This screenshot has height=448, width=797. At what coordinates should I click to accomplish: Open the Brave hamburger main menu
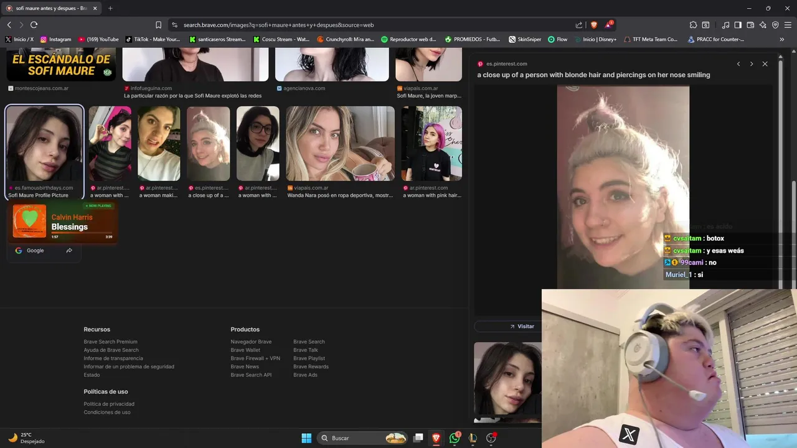(788, 25)
